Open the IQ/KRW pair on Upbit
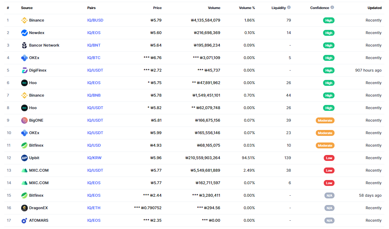Viewport: 389px width, 229px height. (x=94, y=158)
